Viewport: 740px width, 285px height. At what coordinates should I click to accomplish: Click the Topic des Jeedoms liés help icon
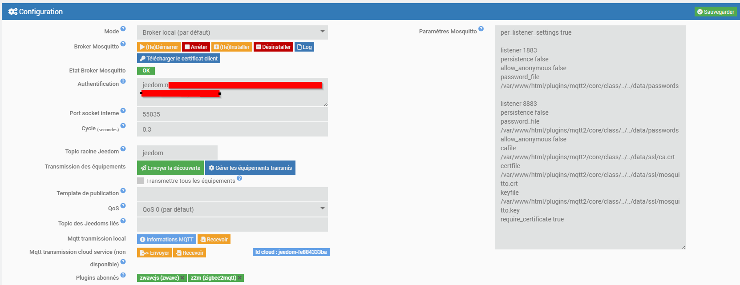coord(123,221)
